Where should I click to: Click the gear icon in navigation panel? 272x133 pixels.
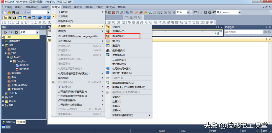point(16,32)
